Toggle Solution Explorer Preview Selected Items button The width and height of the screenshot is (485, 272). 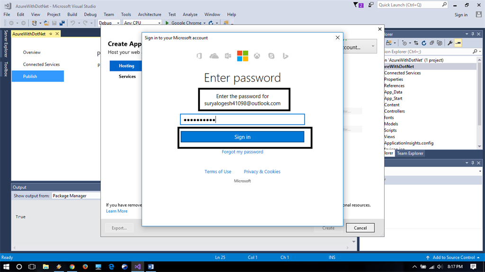pos(458,43)
